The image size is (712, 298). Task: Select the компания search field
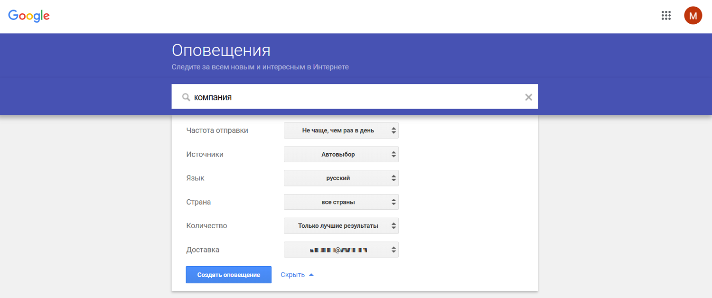(332, 97)
